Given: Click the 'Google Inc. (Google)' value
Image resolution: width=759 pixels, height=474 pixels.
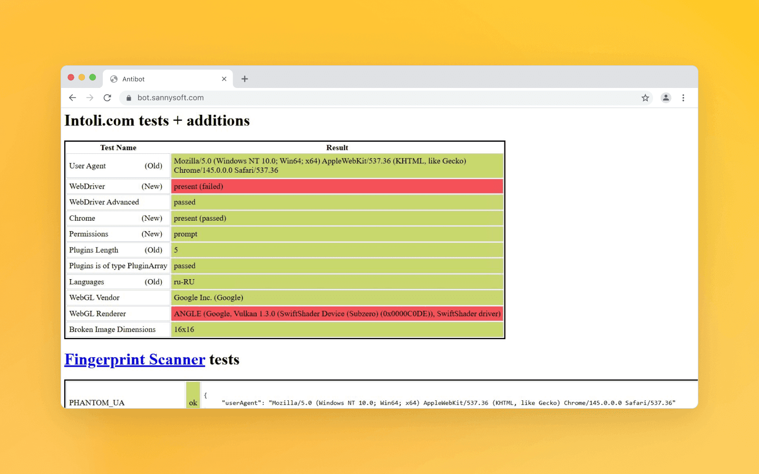Looking at the screenshot, I should (337, 298).
